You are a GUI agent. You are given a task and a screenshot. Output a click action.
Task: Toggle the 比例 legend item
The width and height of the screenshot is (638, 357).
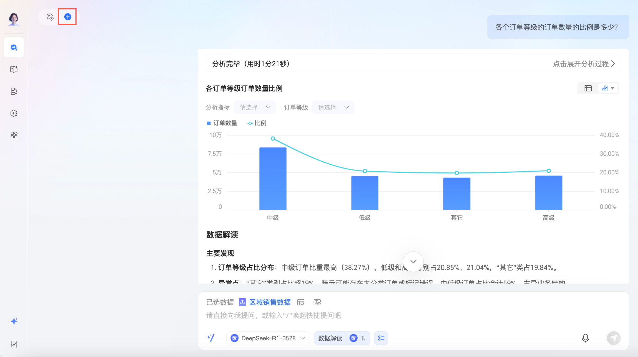(257, 123)
